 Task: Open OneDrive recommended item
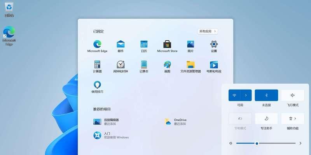pyautogui.click(x=176, y=122)
